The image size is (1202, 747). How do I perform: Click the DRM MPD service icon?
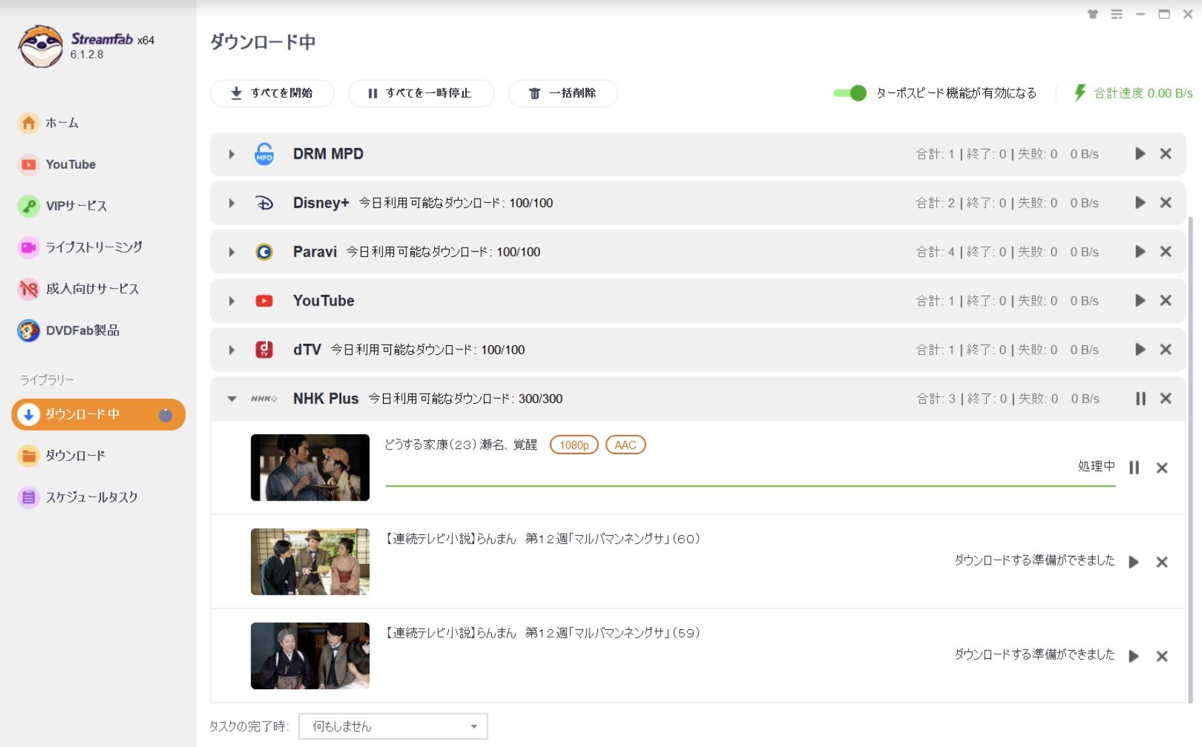[x=264, y=154]
